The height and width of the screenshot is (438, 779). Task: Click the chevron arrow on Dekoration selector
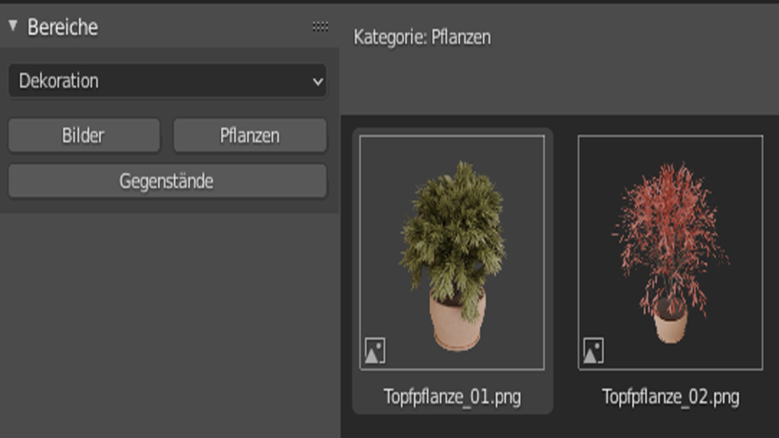point(318,82)
